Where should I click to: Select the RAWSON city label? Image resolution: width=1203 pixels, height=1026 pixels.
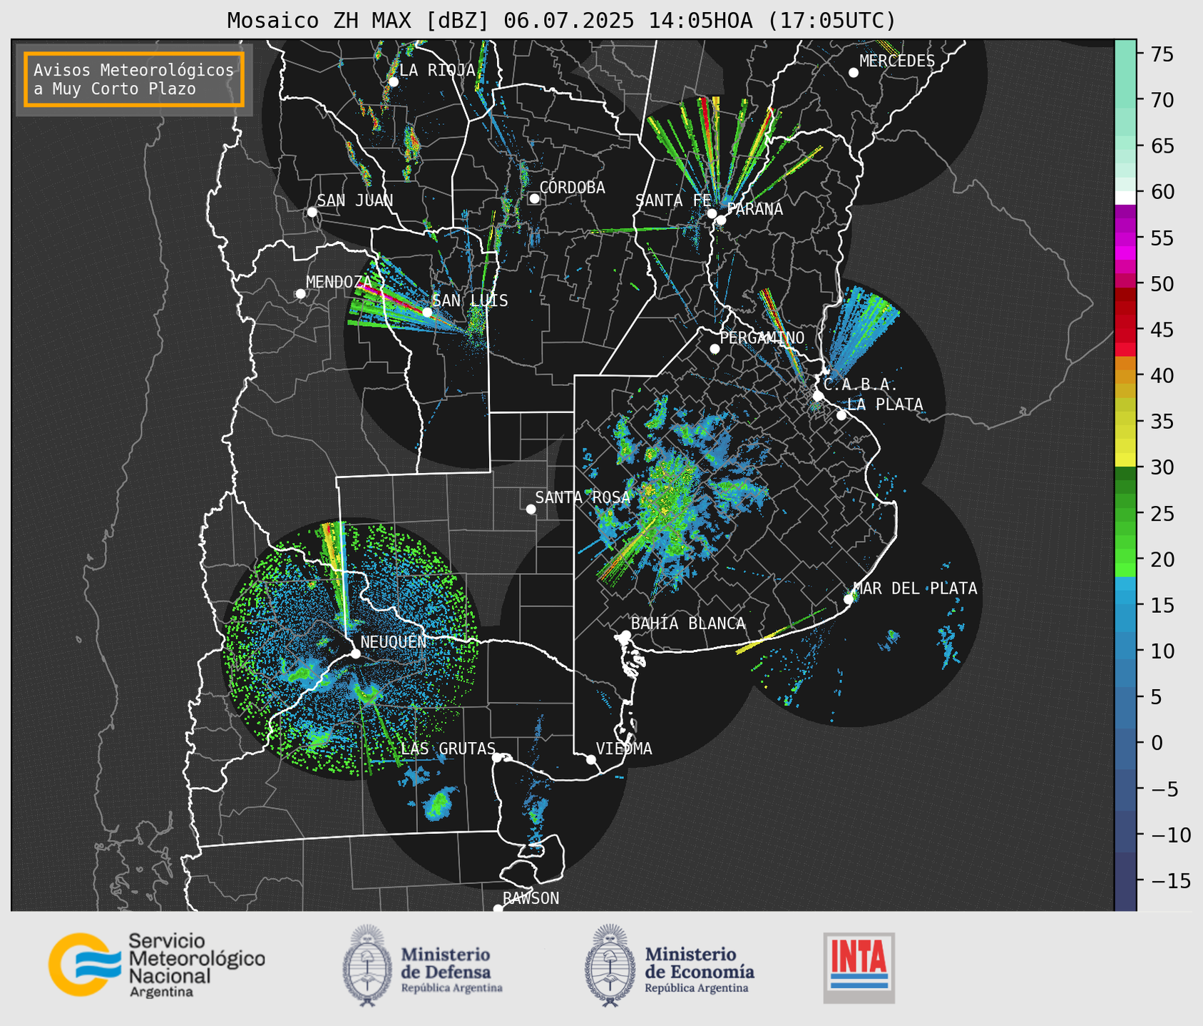click(531, 898)
